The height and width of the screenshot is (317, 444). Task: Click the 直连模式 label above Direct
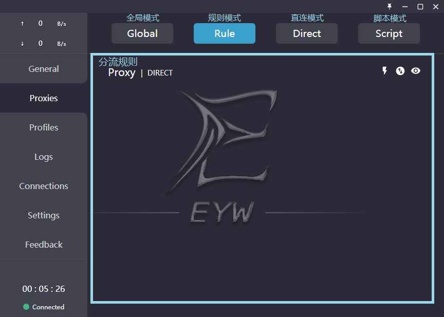click(x=307, y=18)
